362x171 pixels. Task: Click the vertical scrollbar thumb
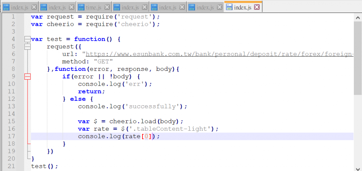pyautogui.click(x=358, y=58)
